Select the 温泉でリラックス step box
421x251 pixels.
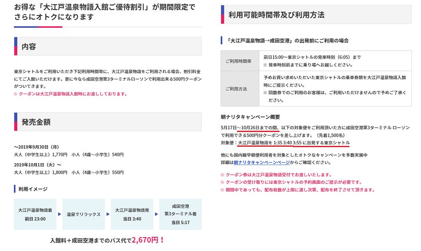(83, 214)
